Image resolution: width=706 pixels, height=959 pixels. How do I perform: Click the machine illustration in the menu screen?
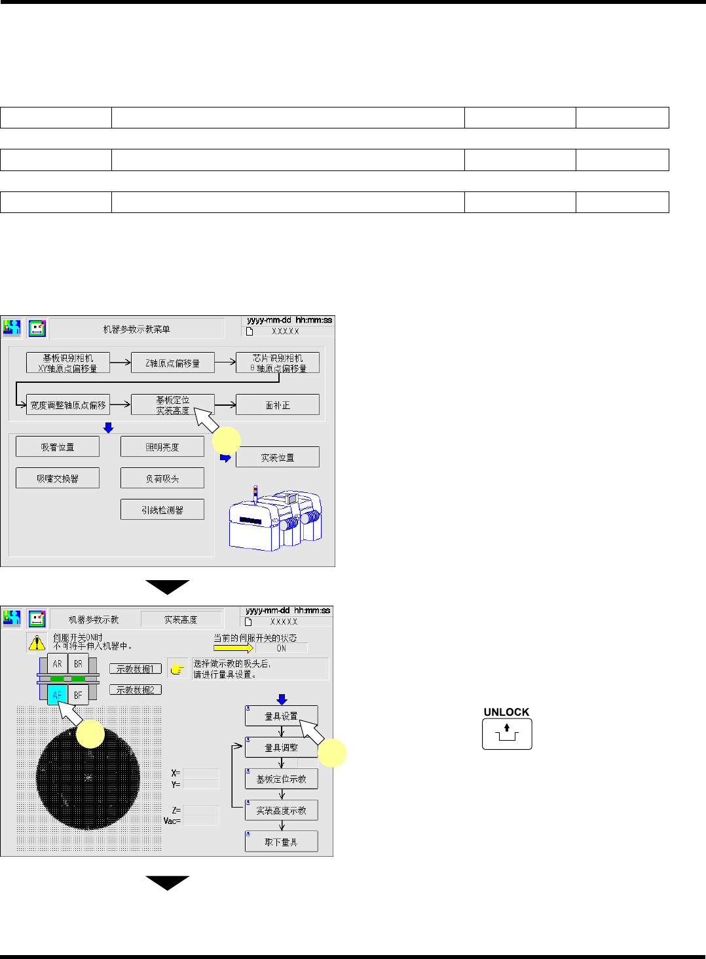coord(275,518)
